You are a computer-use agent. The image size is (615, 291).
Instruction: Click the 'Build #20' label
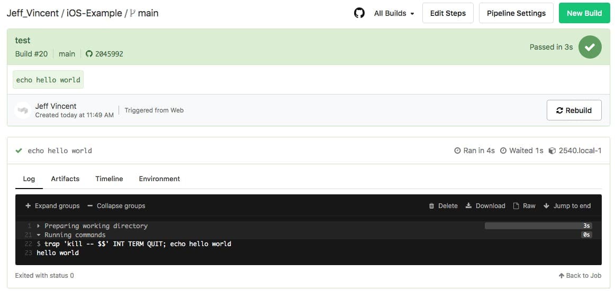click(x=31, y=54)
